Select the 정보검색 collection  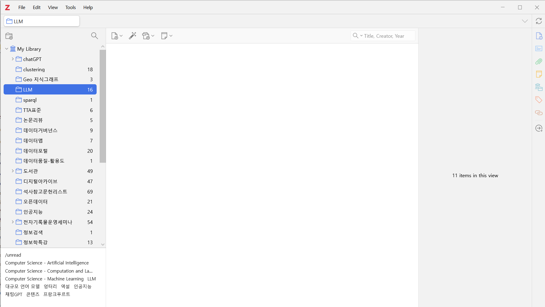(50, 232)
